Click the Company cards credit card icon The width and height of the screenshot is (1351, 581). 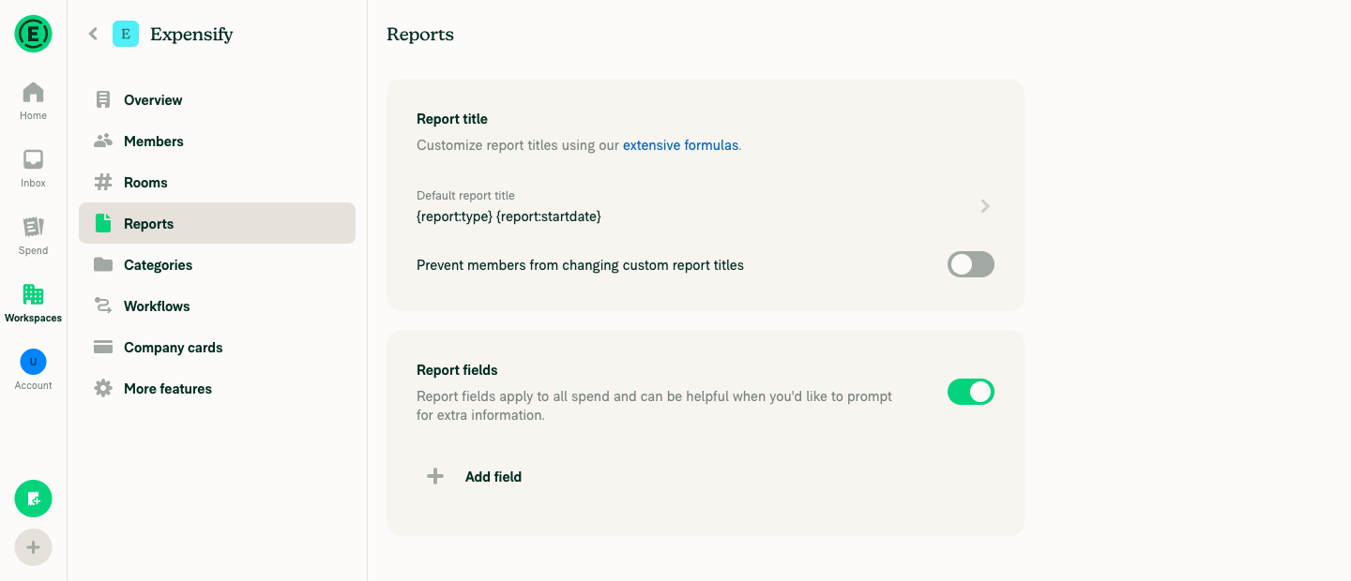103,347
